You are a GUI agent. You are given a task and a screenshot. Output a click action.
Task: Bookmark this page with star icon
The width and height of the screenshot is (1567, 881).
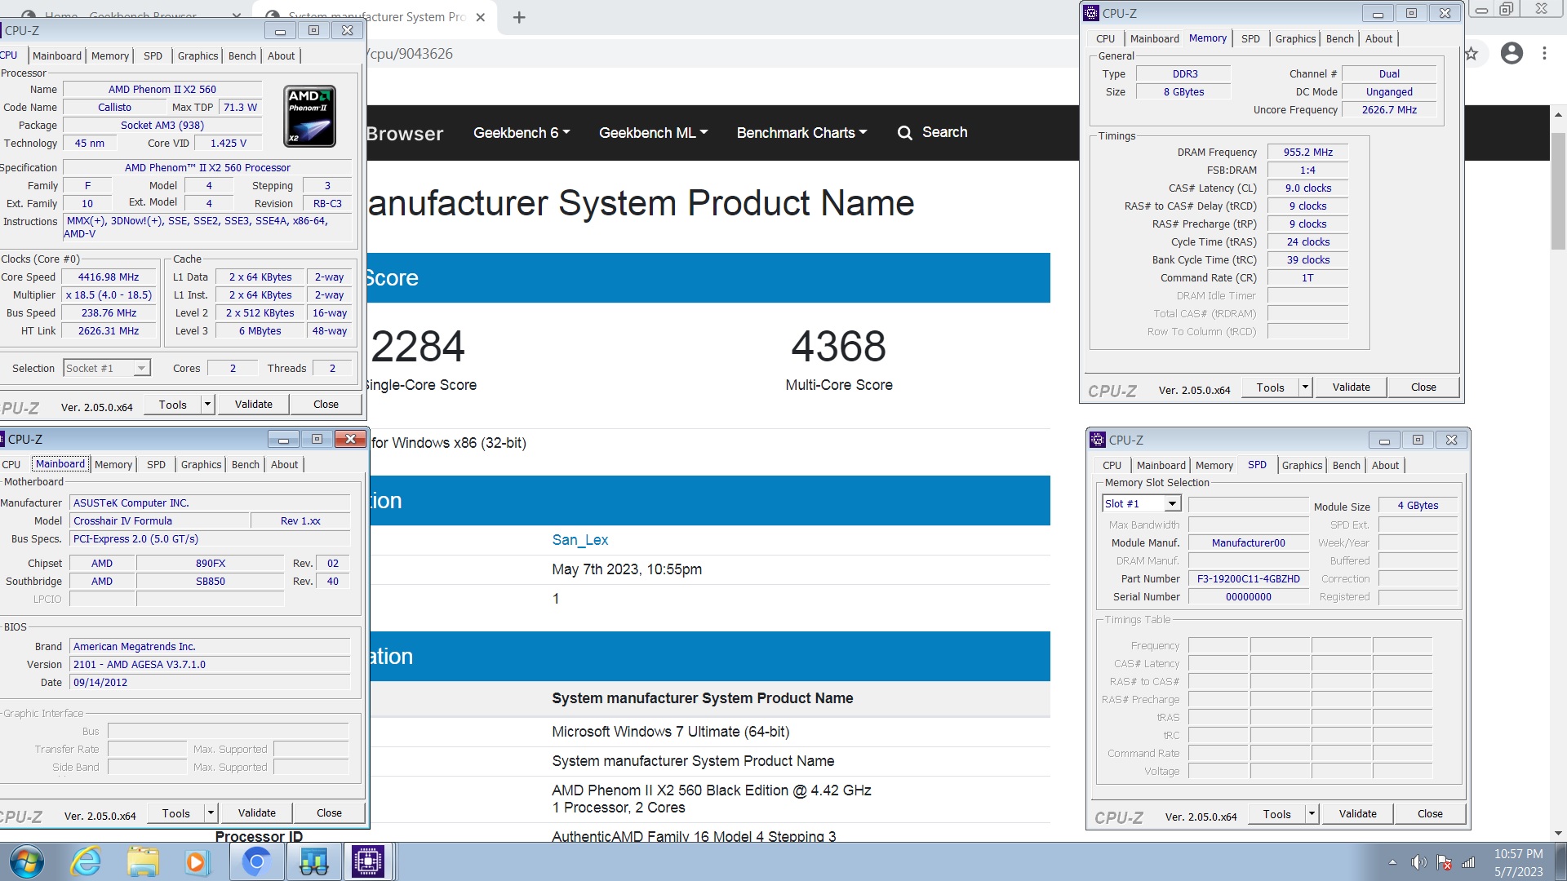tap(1472, 54)
